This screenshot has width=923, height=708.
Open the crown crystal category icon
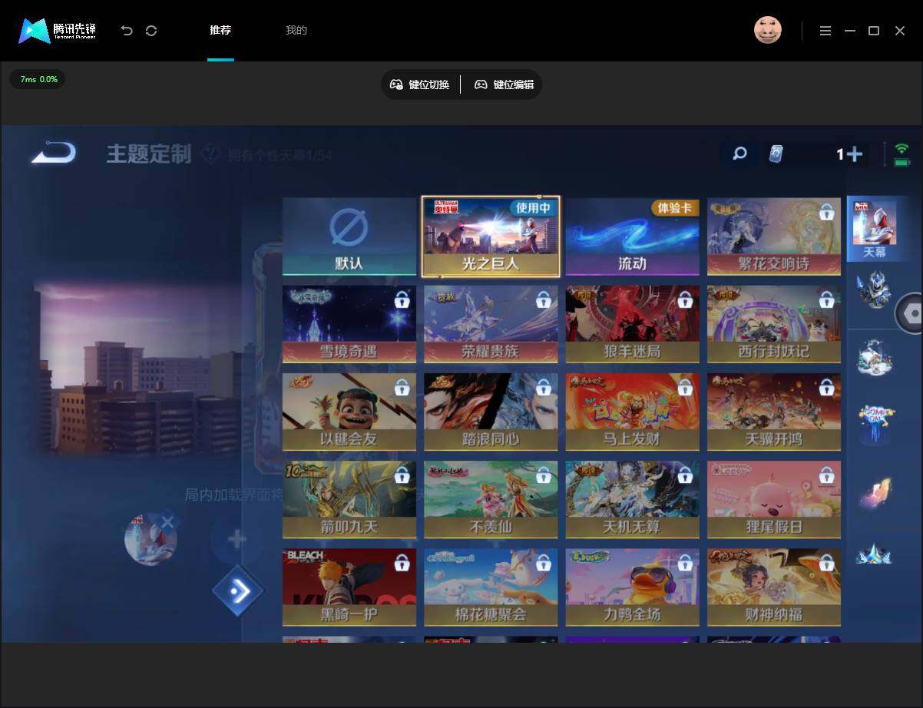click(x=875, y=554)
